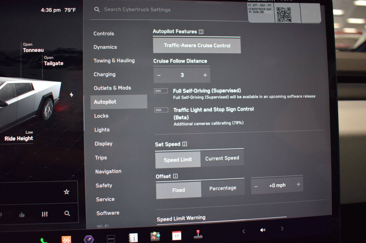Decrease Cruise Follow Distance with minus
Image resolution: width=366 pixels, height=243 pixels.
(159, 75)
